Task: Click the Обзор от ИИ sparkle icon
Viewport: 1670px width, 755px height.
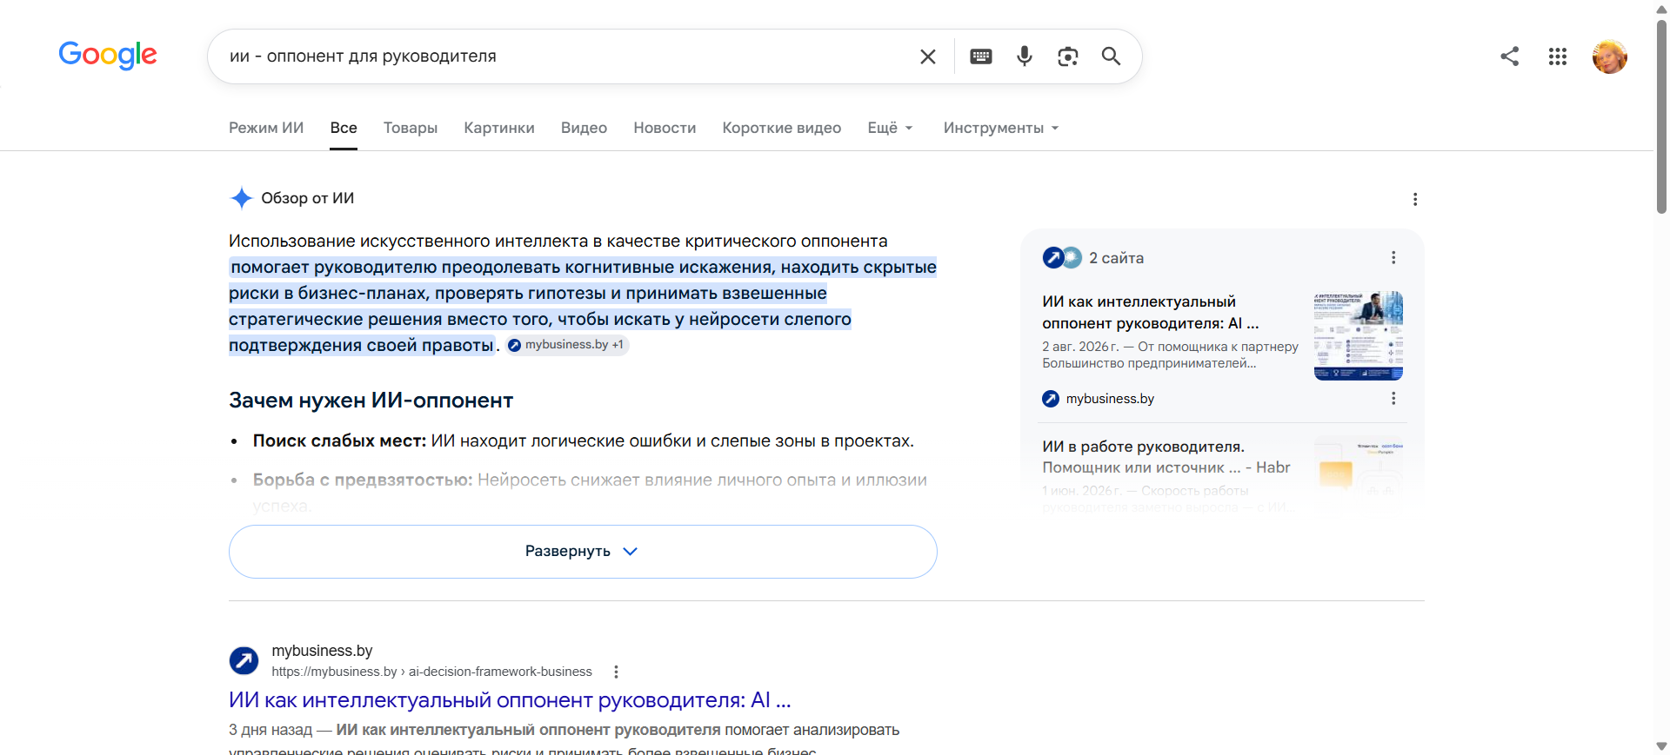Action: 241,198
